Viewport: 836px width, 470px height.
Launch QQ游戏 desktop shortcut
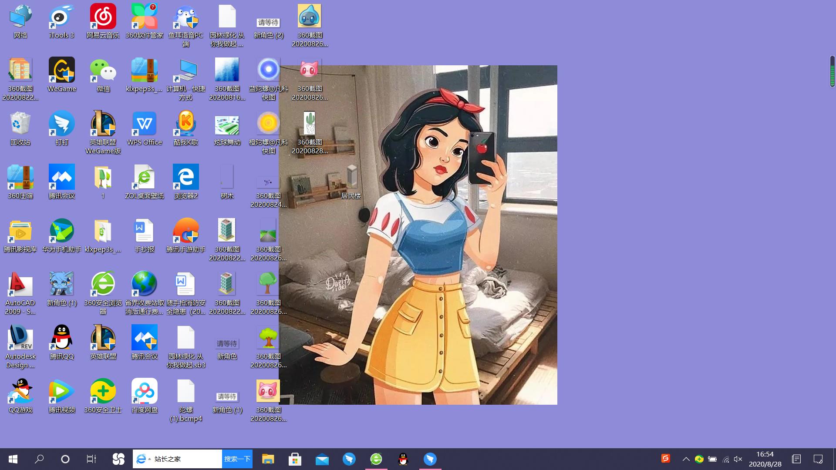point(20,396)
